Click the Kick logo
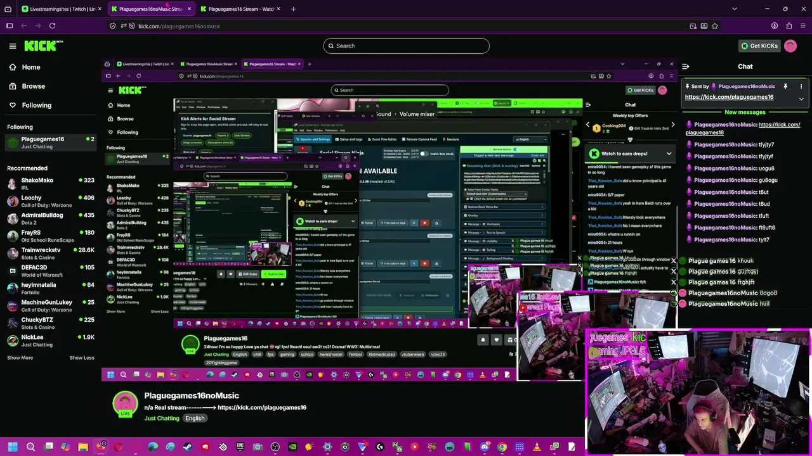The height and width of the screenshot is (456, 812). (44, 46)
